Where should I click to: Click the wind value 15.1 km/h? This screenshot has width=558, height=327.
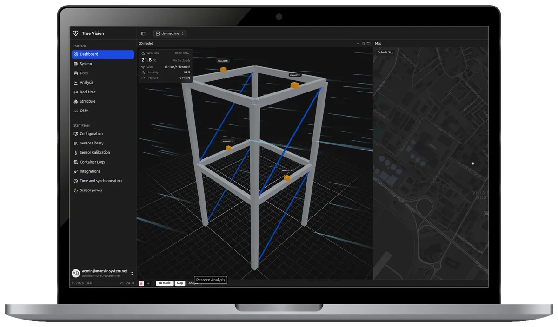click(177, 67)
